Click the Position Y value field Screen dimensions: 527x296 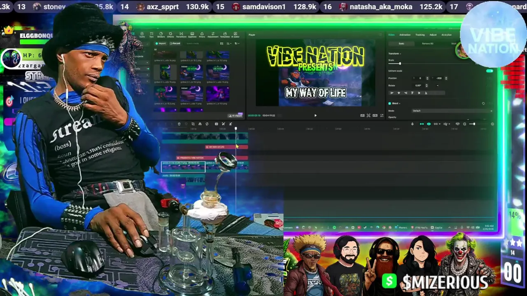438,78
